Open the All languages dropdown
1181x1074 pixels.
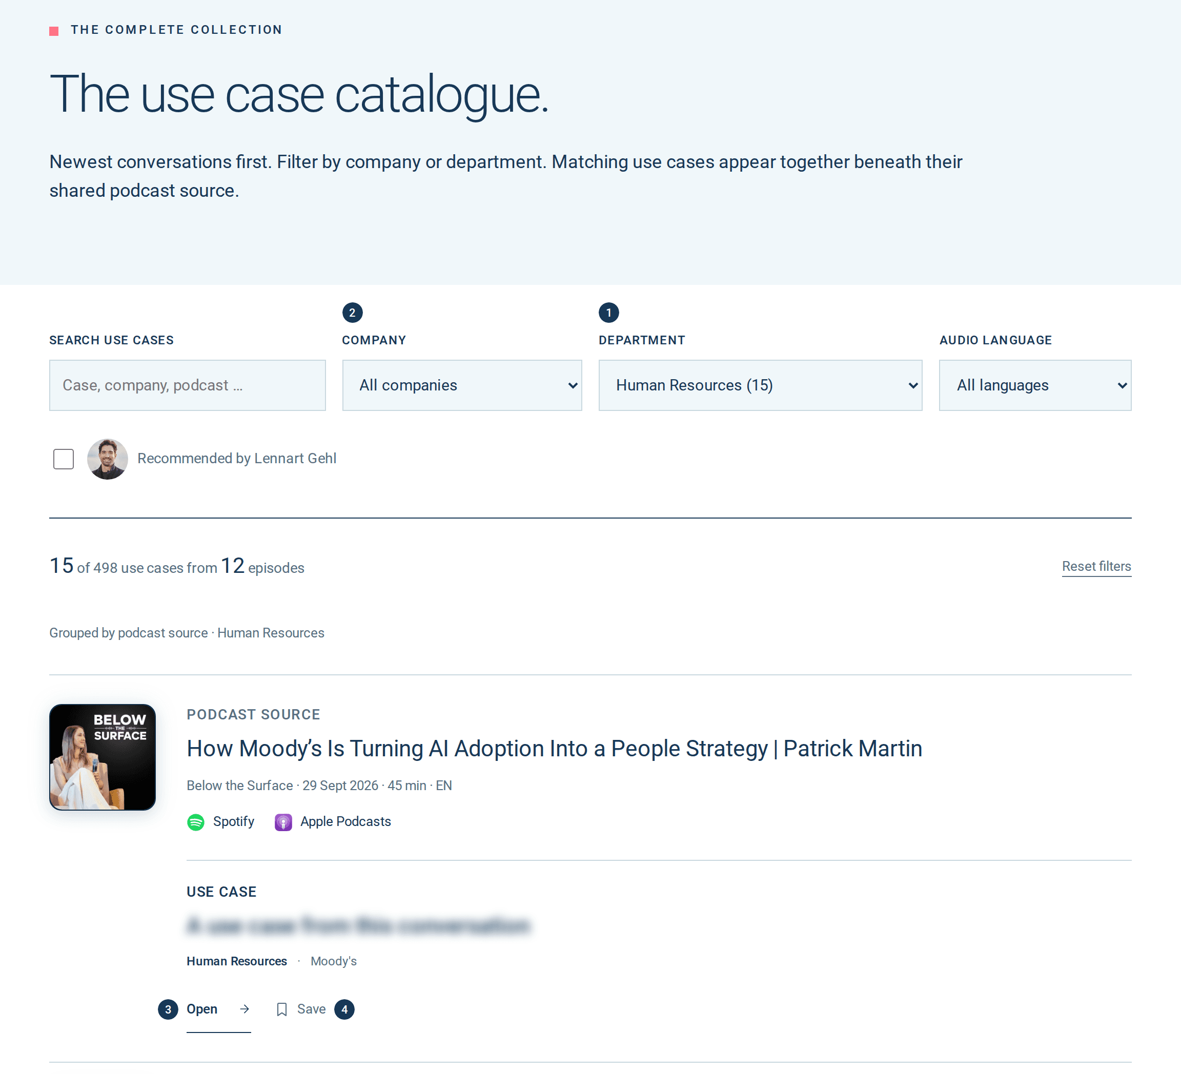[x=1035, y=385]
